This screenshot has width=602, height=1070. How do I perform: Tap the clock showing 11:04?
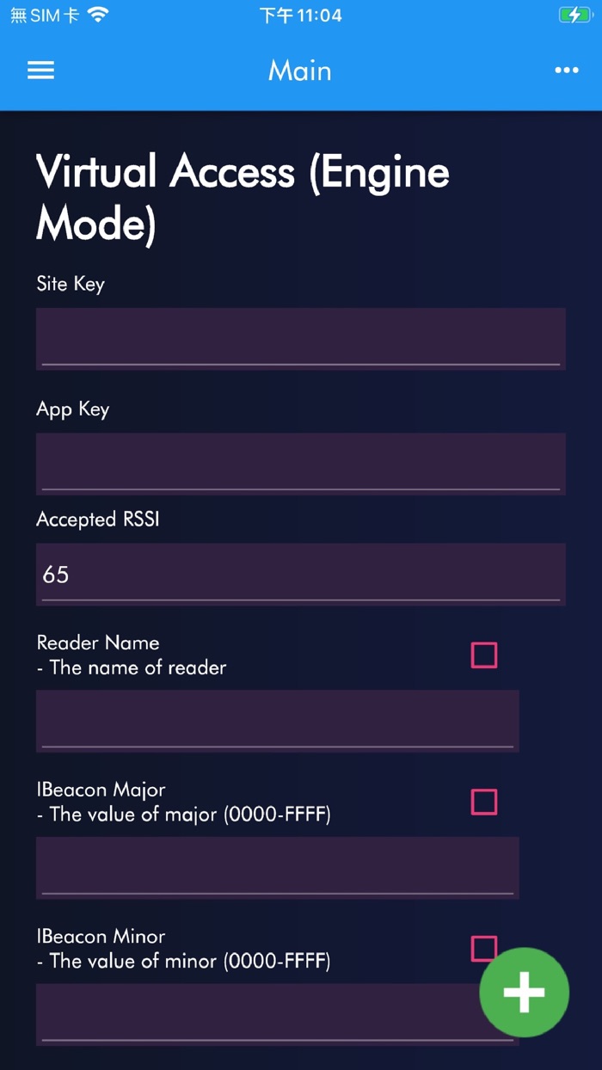point(300,14)
